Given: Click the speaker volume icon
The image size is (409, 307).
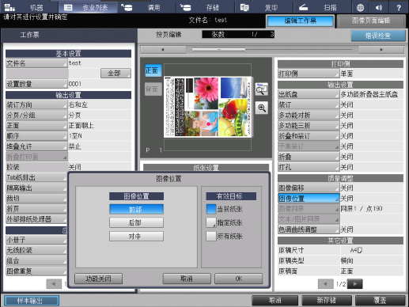Looking at the screenshot, I should point(379,8).
